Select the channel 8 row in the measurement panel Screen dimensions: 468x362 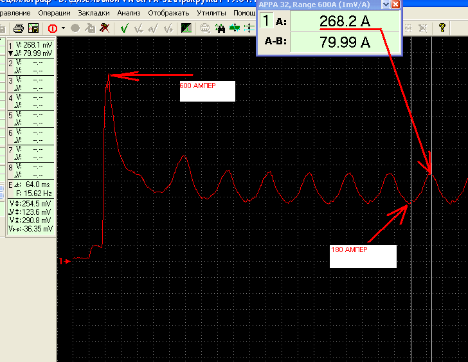[30, 170]
